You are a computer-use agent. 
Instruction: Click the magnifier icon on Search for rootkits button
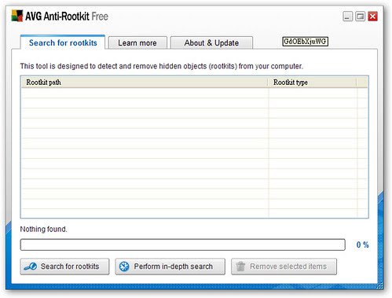(31, 267)
